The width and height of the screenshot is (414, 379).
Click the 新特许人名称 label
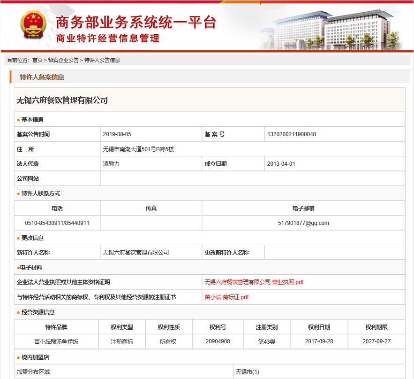pyautogui.click(x=33, y=253)
